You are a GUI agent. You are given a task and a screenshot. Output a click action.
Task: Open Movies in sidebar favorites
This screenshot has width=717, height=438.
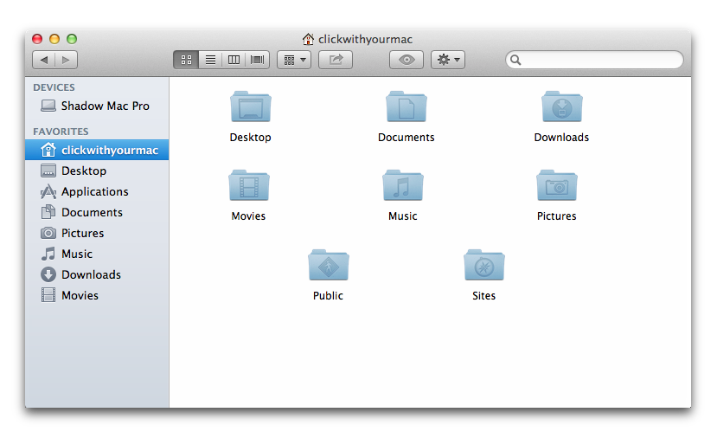[x=97, y=296]
